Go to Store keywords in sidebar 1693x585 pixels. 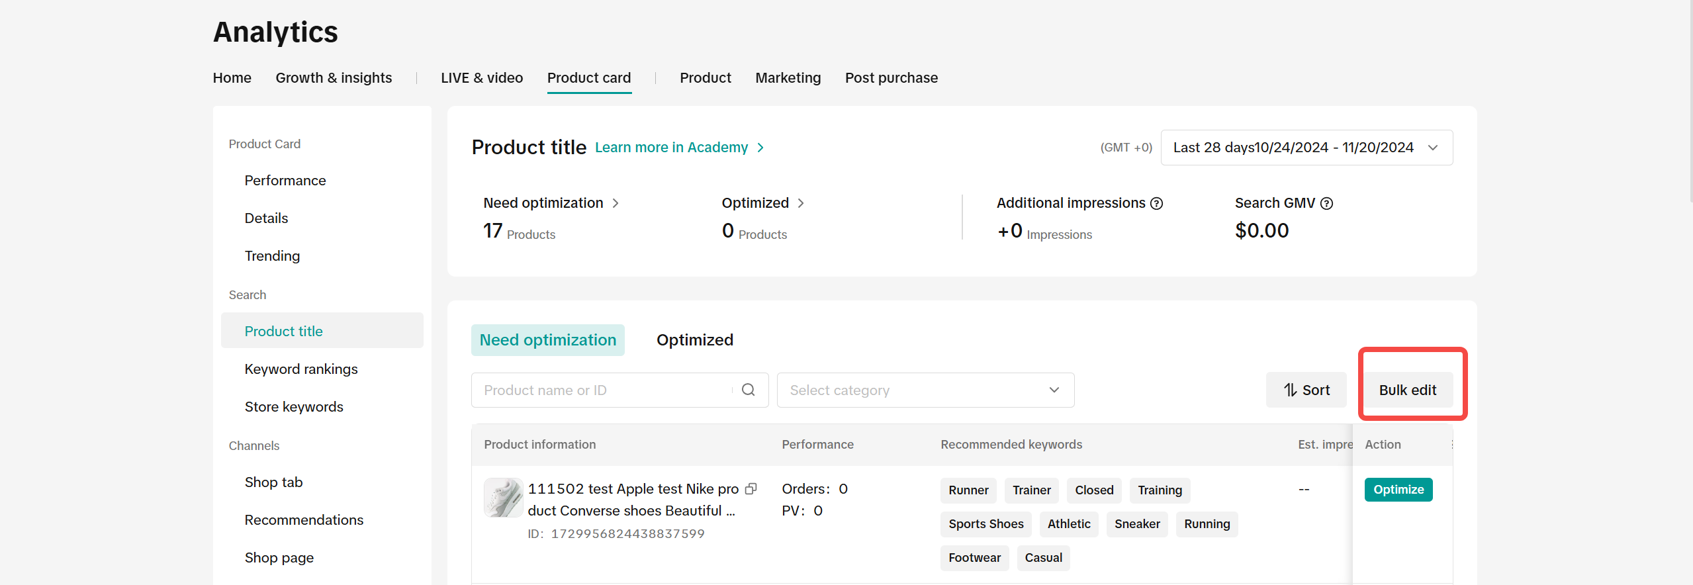(x=294, y=407)
